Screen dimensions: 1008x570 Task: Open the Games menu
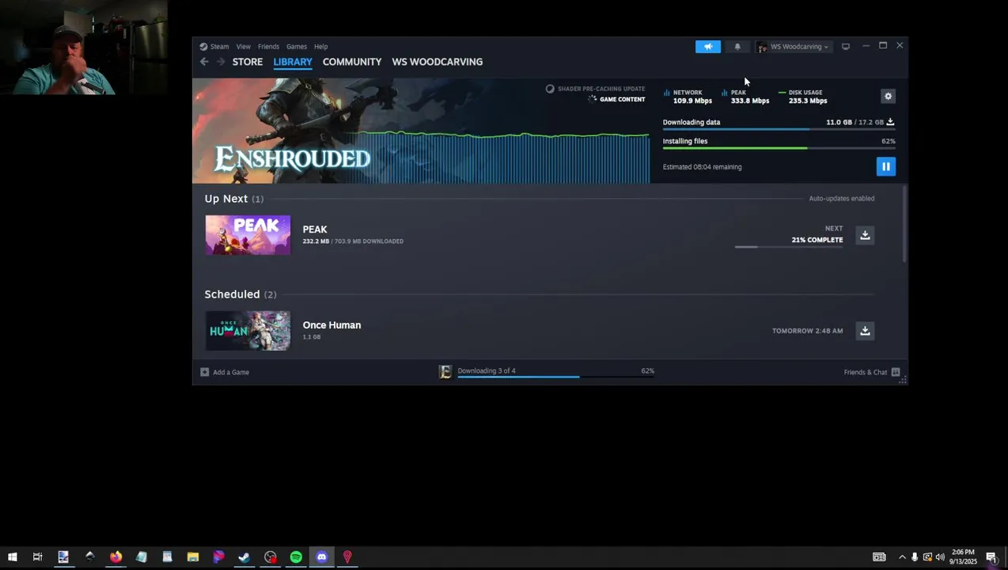pos(297,47)
